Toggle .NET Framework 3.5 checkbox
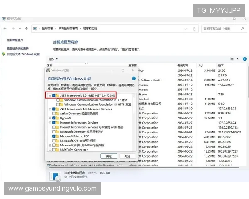This screenshot has width=249, height=199. (x=54, y=95)
